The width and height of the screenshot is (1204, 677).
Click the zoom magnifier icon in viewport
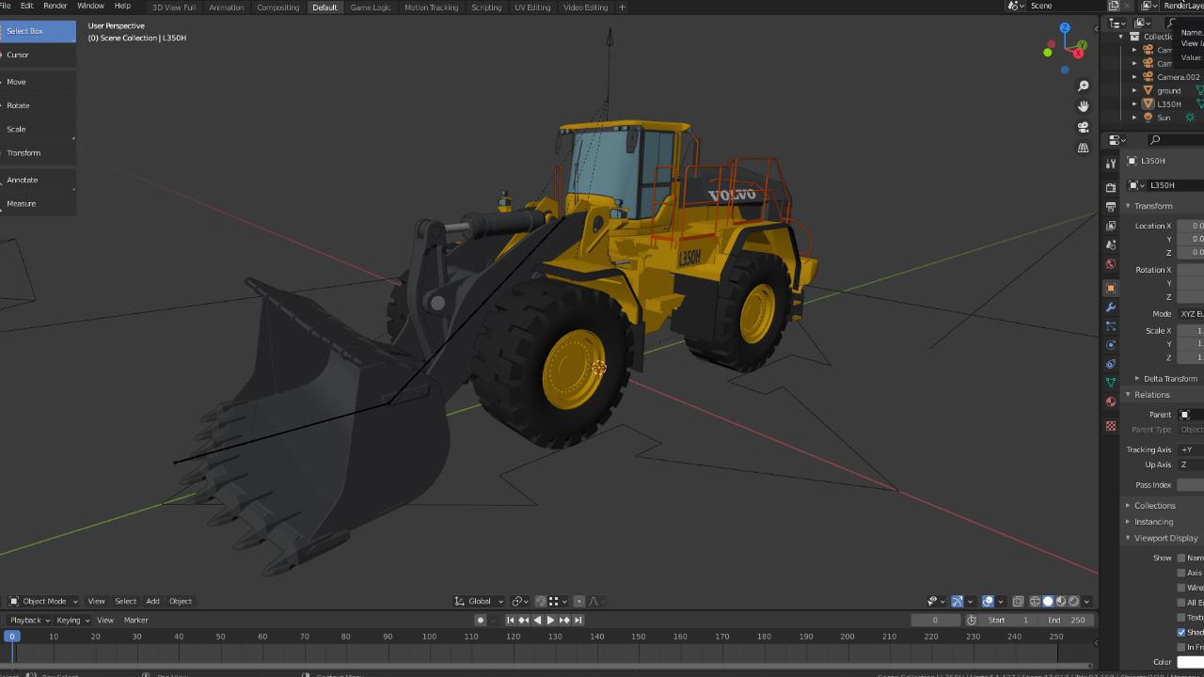point(1084,86)
